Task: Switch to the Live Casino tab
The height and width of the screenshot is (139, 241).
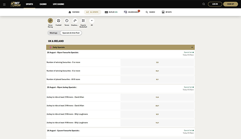Action: pyautogui.click(x=58, y=4)
